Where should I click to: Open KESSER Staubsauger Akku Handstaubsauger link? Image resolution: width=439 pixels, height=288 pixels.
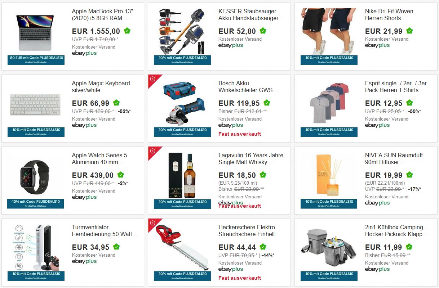(251, 15)
